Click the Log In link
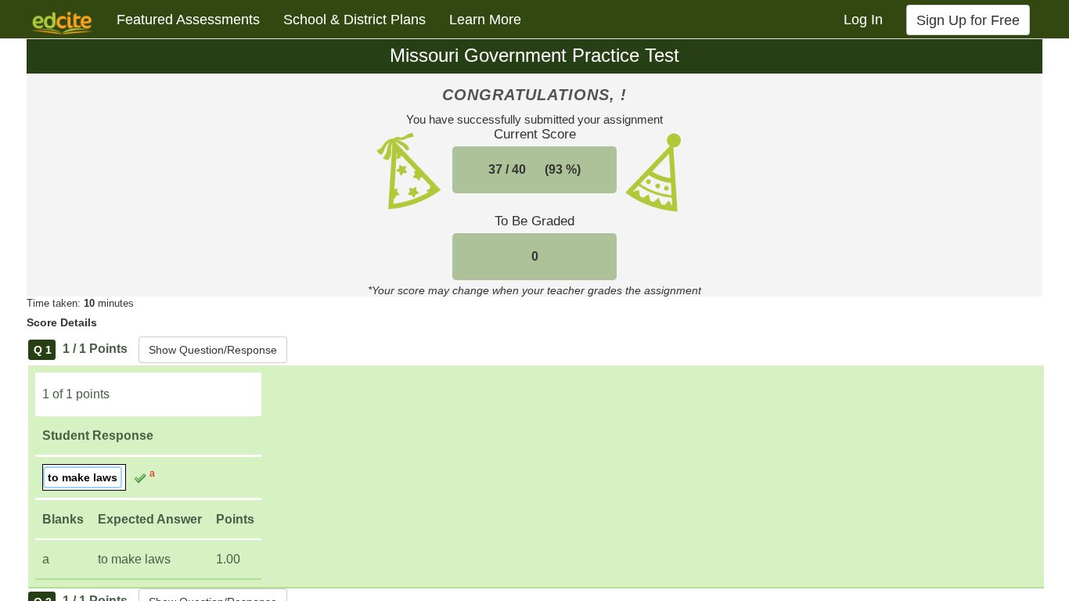Viewport: 1069px width, 601px height. pyautogui.click(x=863, y=20)
